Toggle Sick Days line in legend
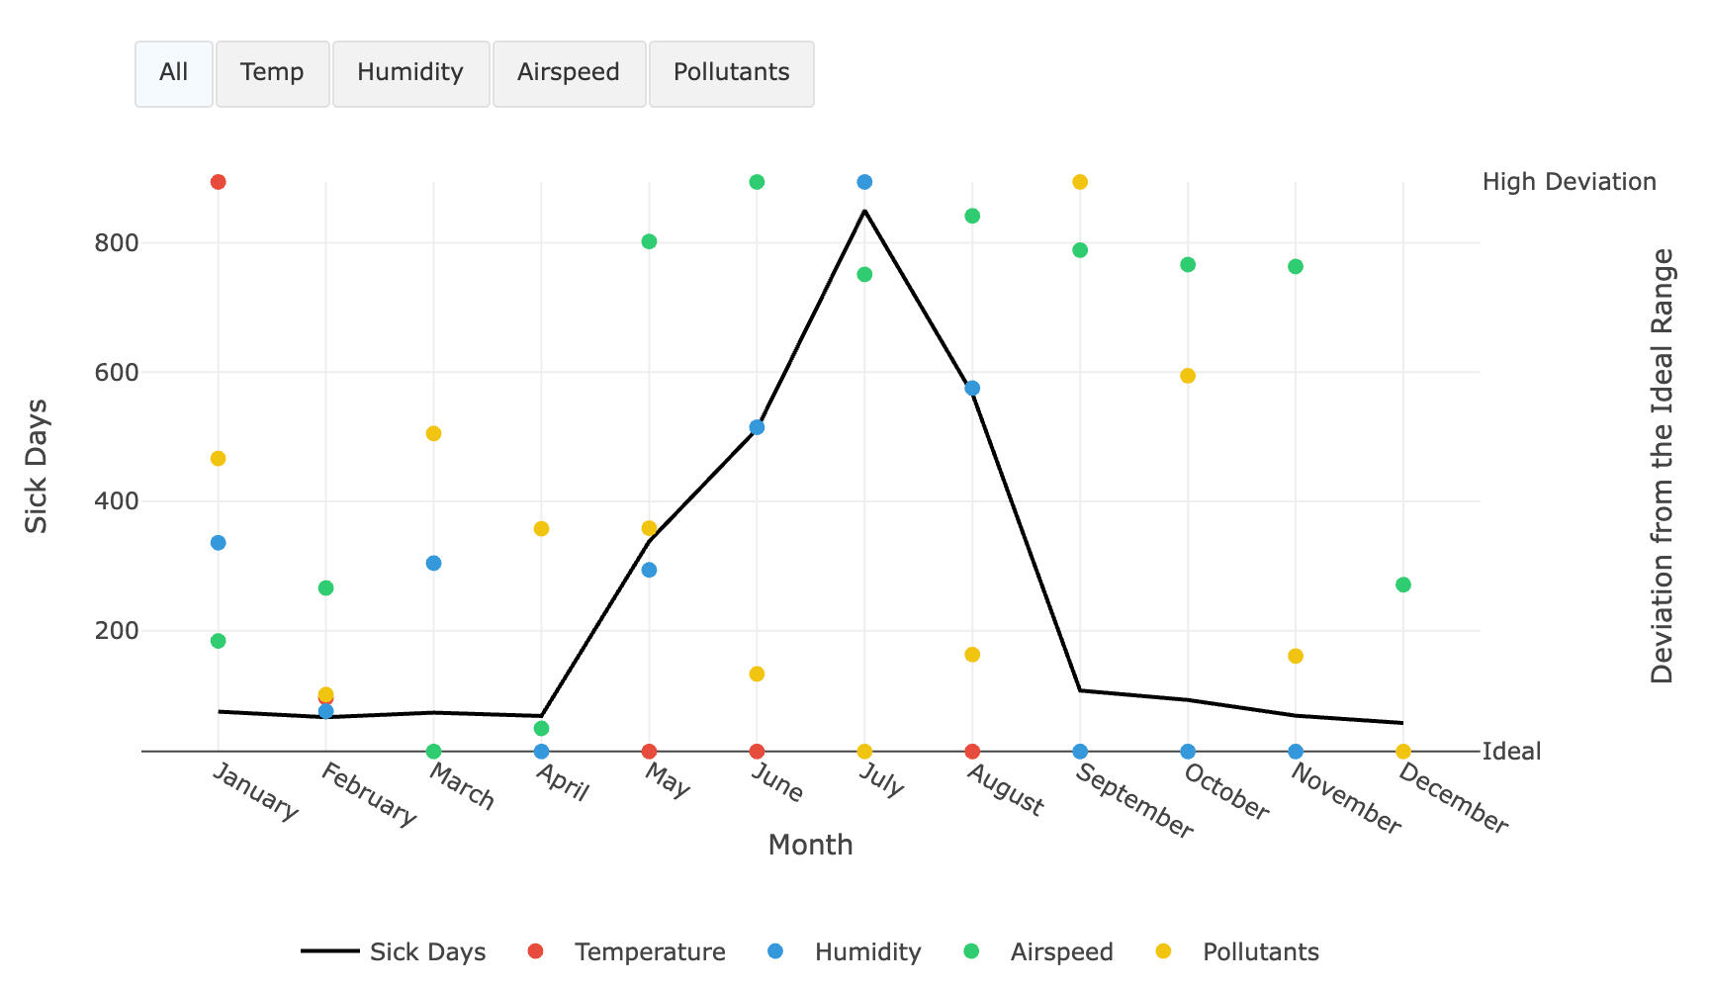This screenshot has width=1709, height=989. point(394,951)
